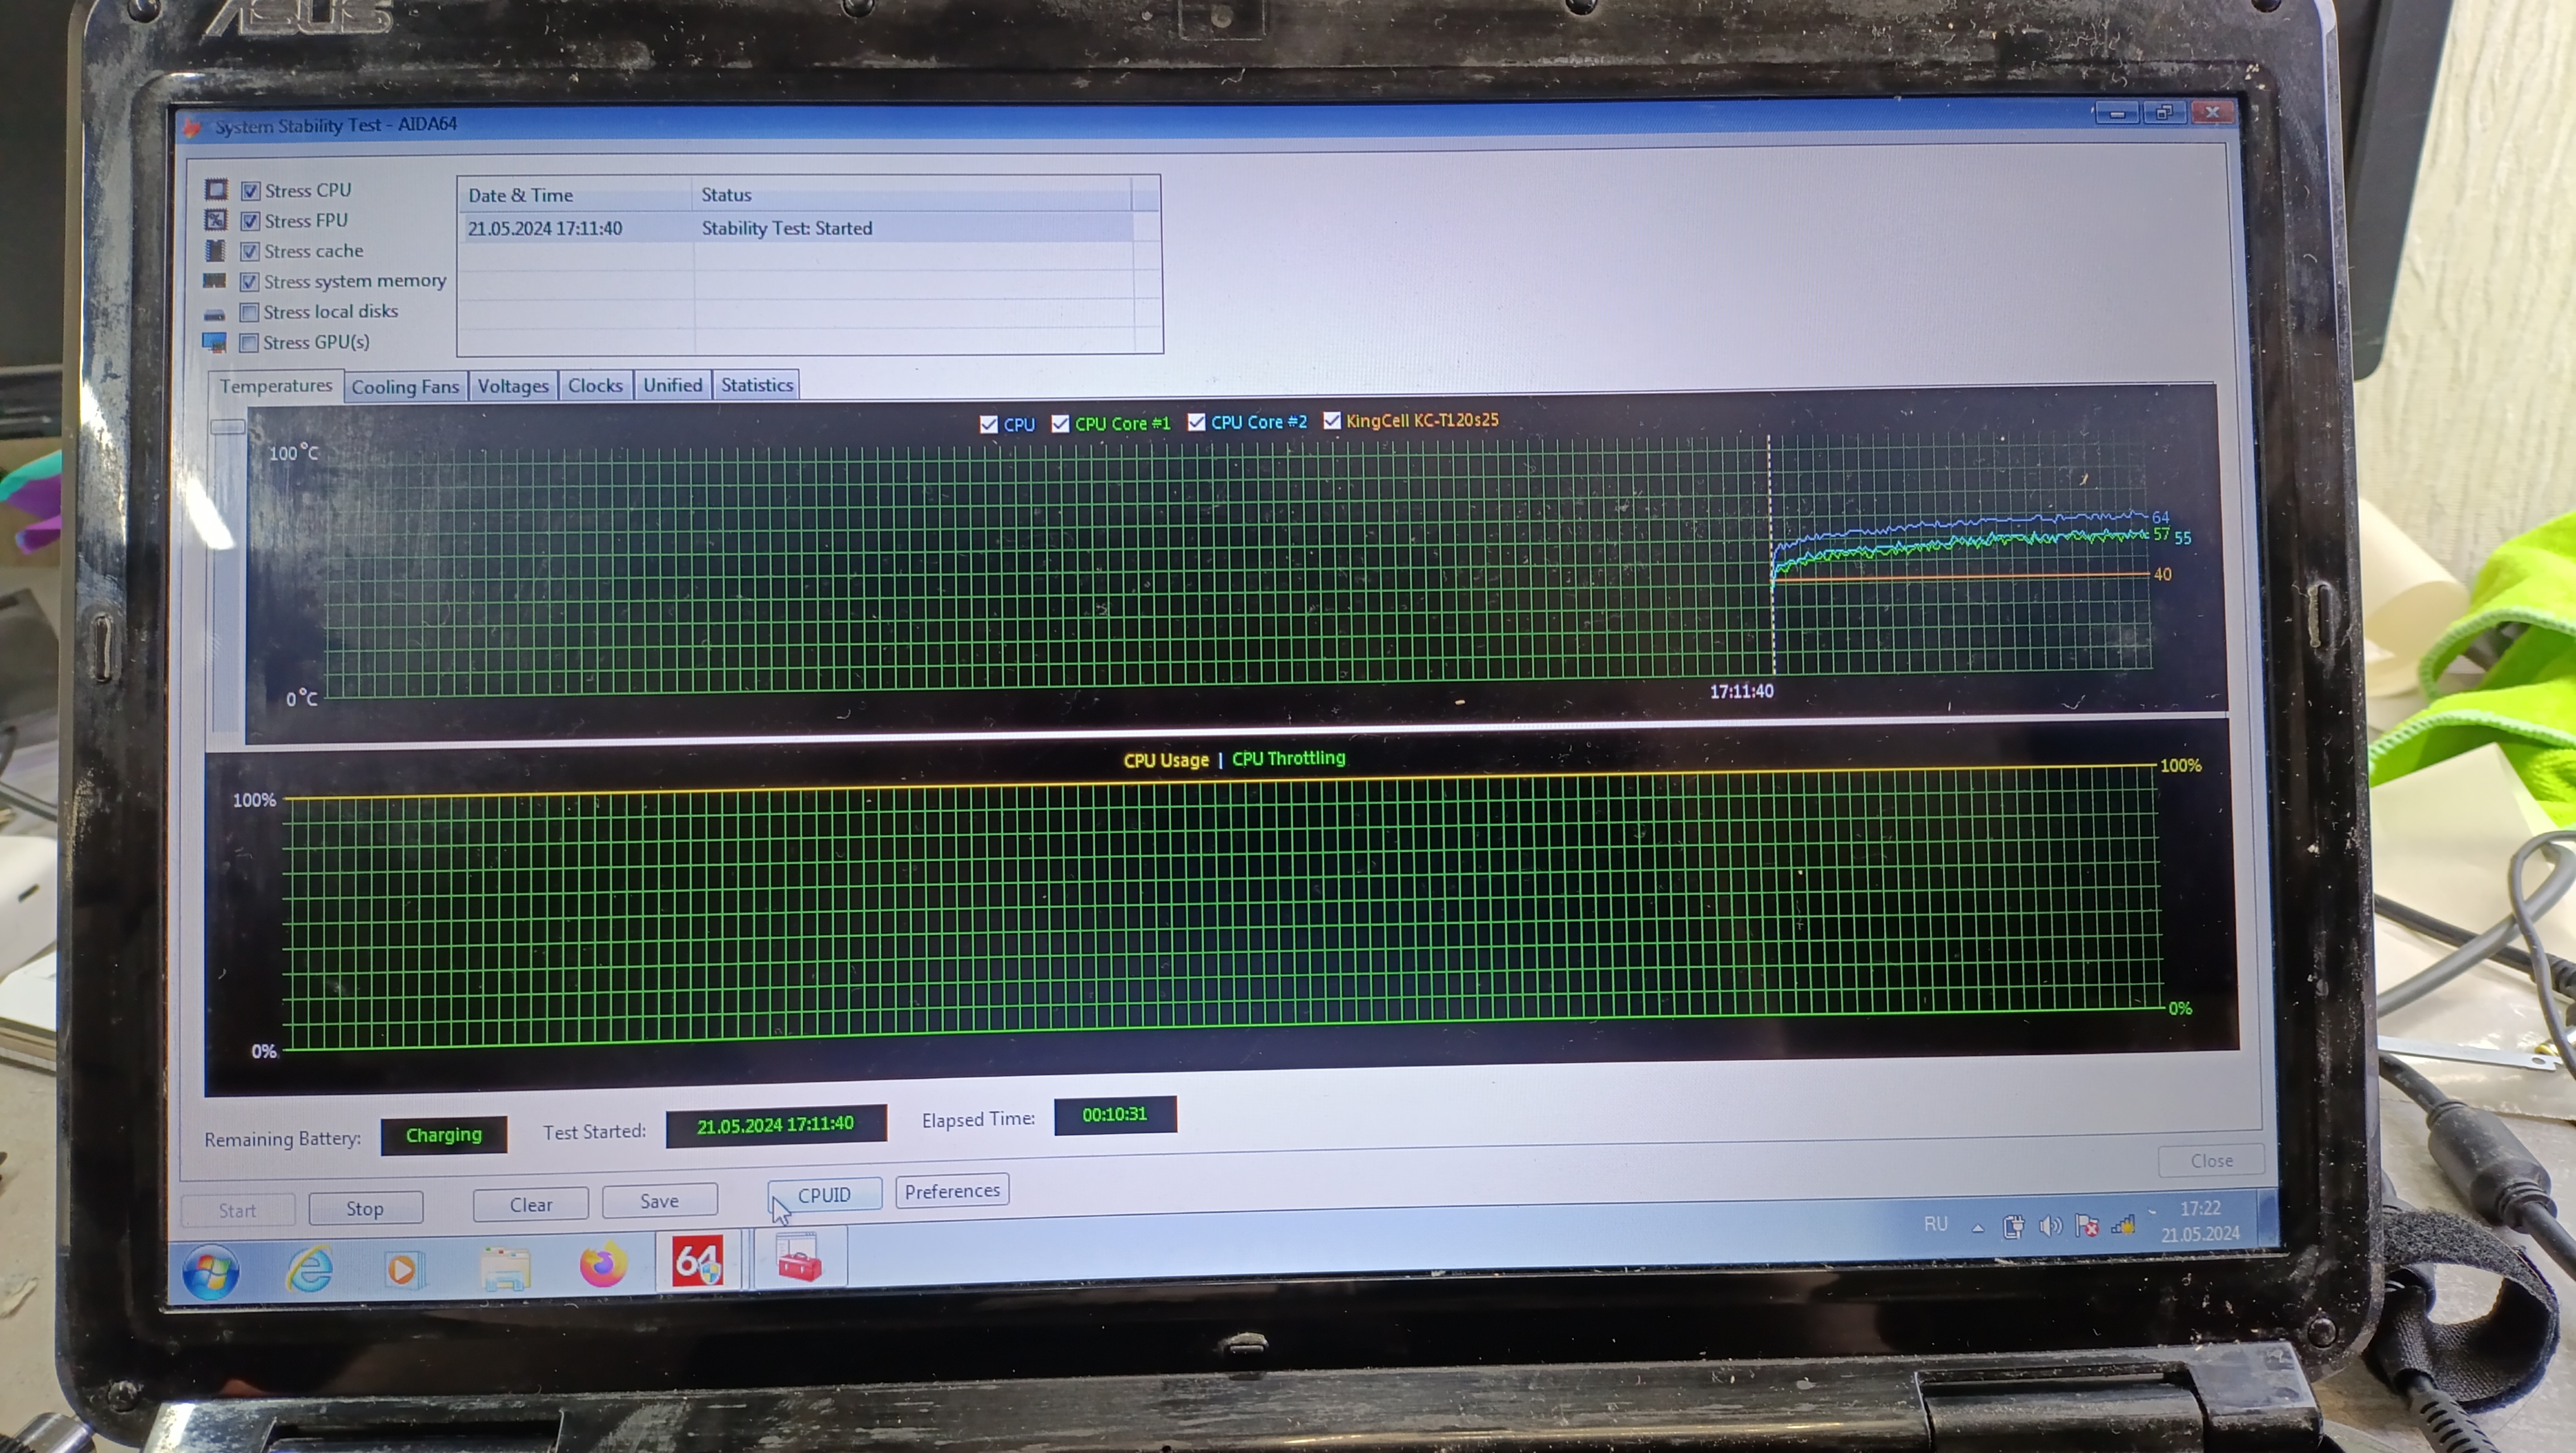Click the 21.05.2024 17:11:40 log entry
The width and height of the screenshot is (2576, 1453).
[x=545, y=228]
